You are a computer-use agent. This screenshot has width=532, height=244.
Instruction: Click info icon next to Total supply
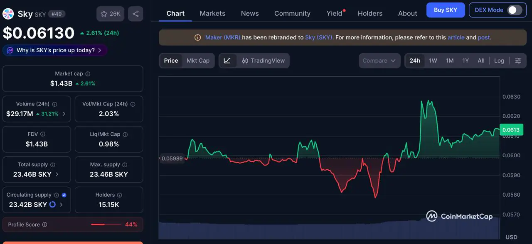click(x=53, y=165)
